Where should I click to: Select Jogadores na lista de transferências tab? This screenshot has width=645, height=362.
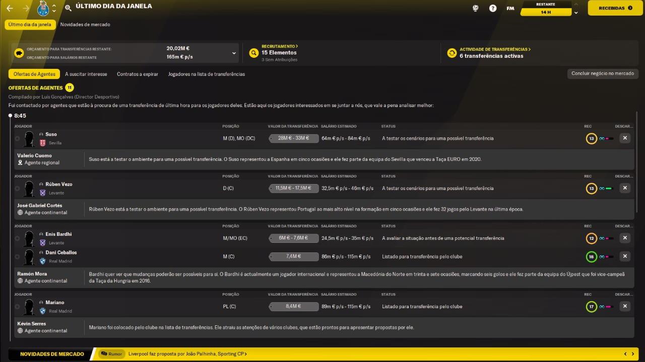[207, 74]
